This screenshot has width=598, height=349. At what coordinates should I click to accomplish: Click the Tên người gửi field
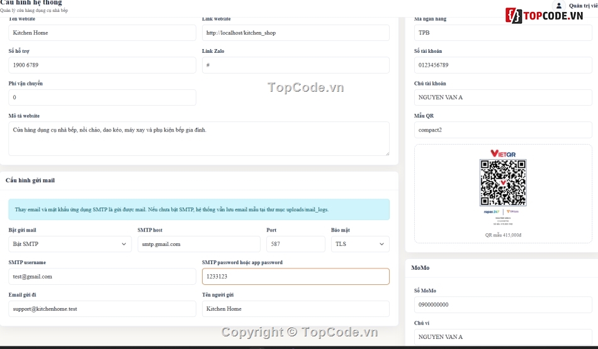coord(296,309)
